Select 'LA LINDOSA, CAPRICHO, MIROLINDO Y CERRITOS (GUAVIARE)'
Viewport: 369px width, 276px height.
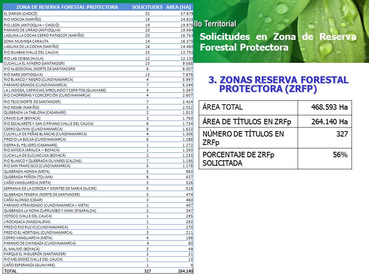55,90
